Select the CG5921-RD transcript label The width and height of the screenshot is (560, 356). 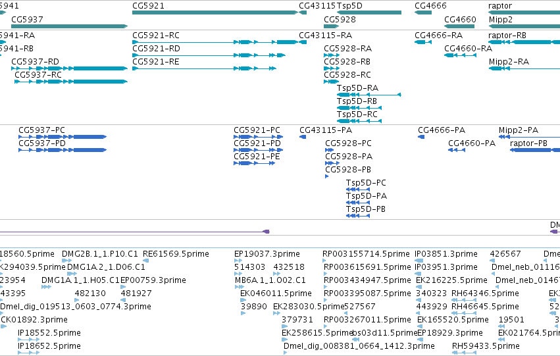click(x=156, y=49)
